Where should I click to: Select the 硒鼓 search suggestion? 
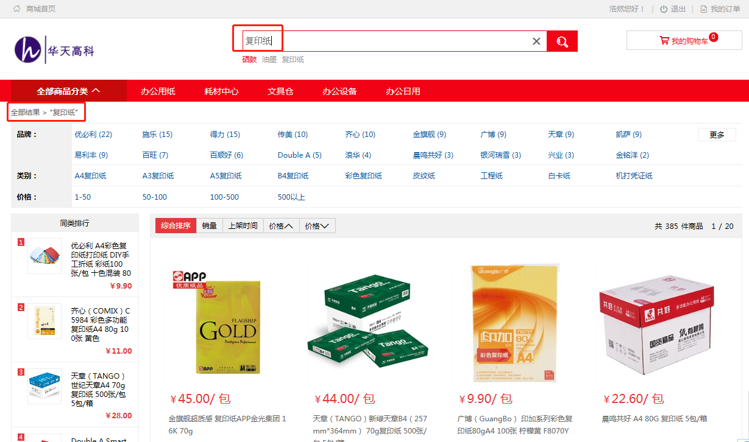(249, 60)
